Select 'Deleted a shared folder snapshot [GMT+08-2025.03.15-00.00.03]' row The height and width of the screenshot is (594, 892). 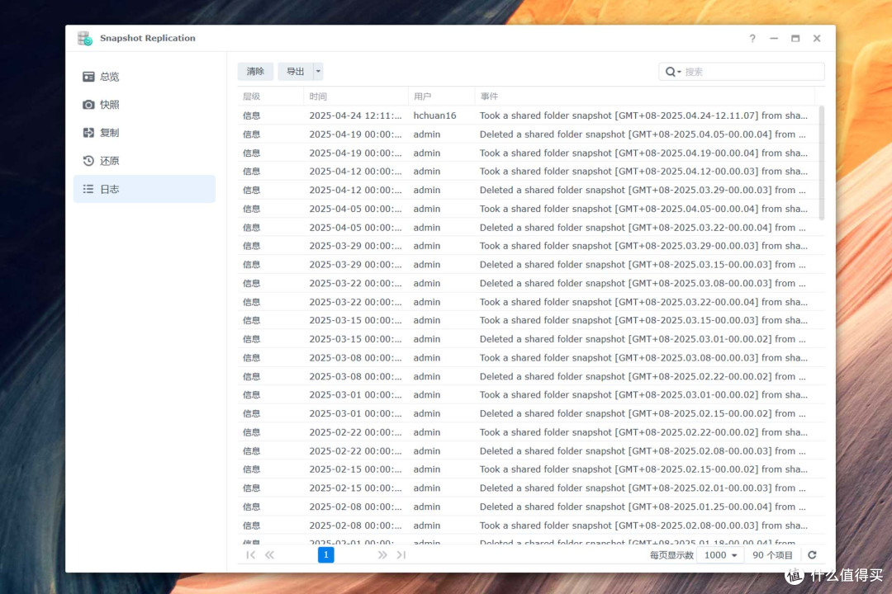pos(531,264)
